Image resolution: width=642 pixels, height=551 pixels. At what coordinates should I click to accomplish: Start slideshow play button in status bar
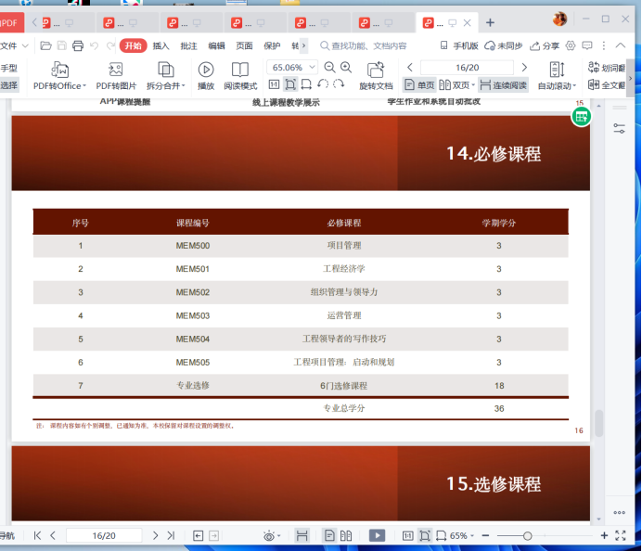377,535
